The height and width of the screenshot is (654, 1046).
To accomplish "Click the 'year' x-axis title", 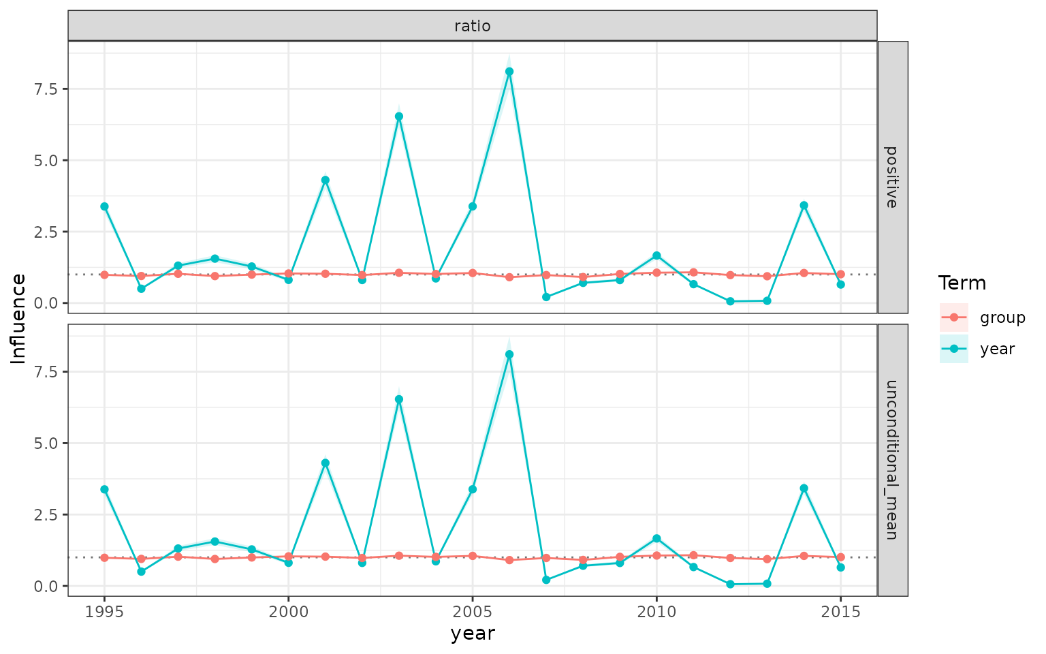I will [x=473, y=634].
